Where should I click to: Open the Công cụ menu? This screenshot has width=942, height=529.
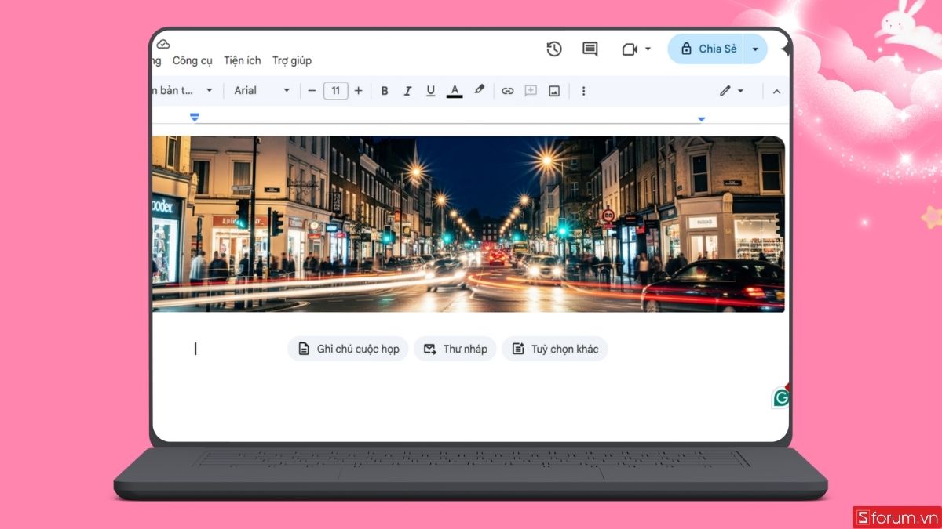[x=192, y=60]
